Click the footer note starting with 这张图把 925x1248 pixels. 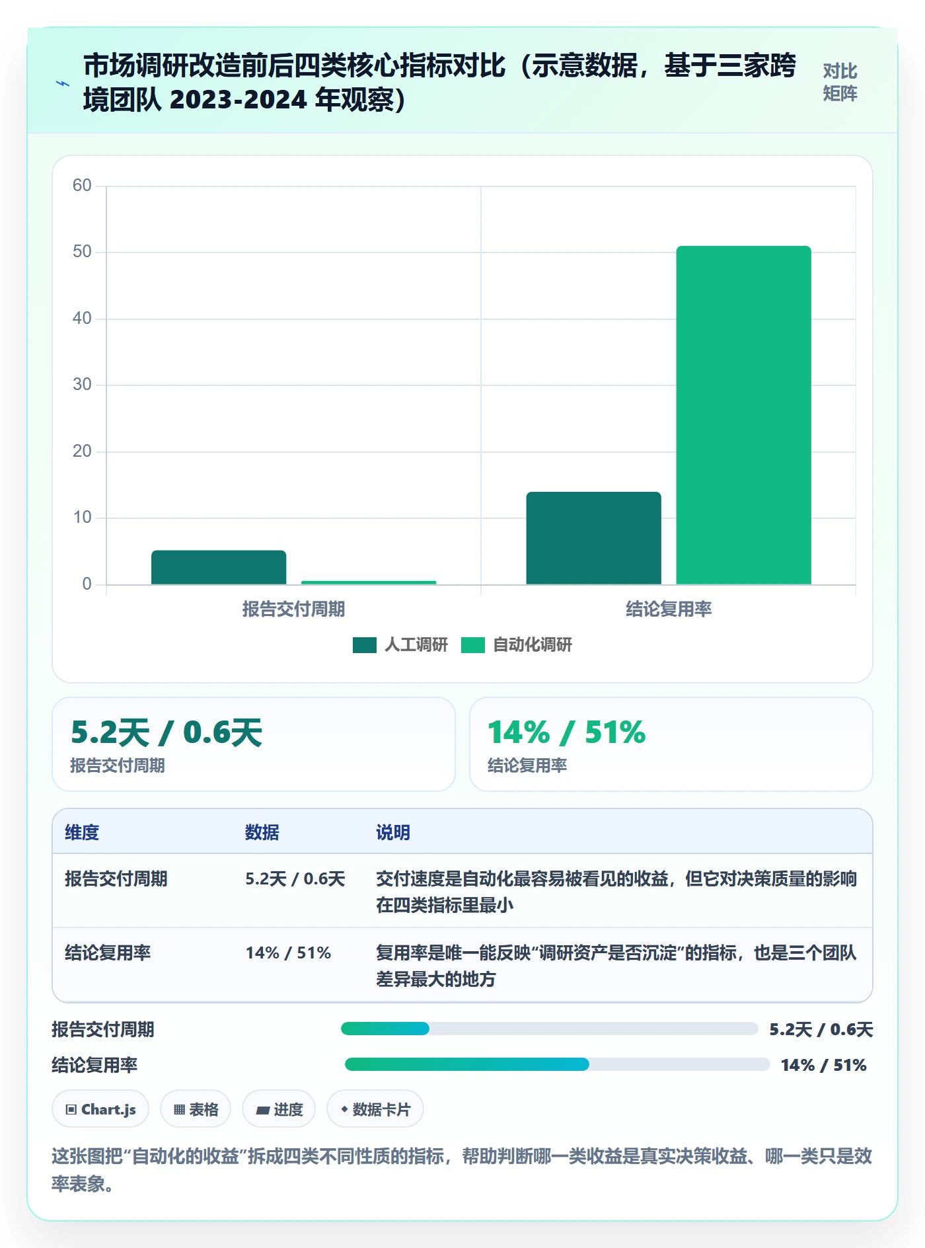click(462, 1169)
